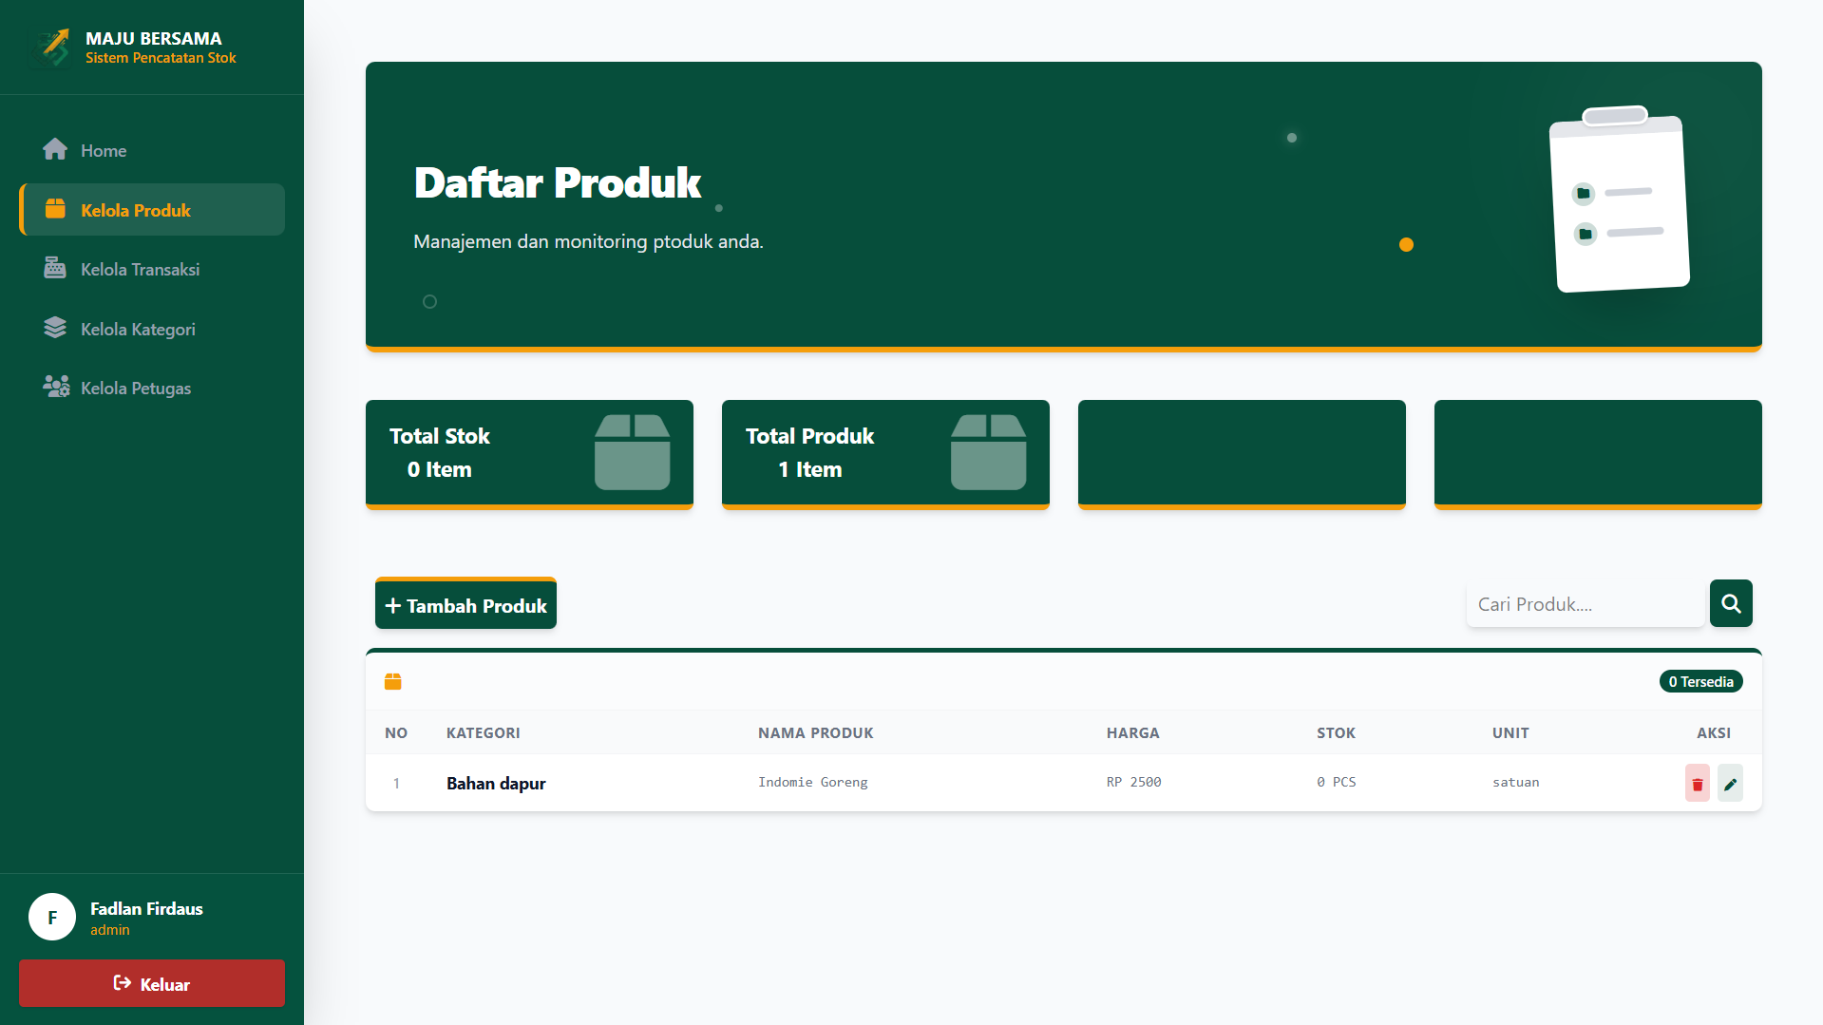This screenshot has height=1025, width=1823.
Task: Click the KATEGORI column header
Action: (x=484, y=732)
